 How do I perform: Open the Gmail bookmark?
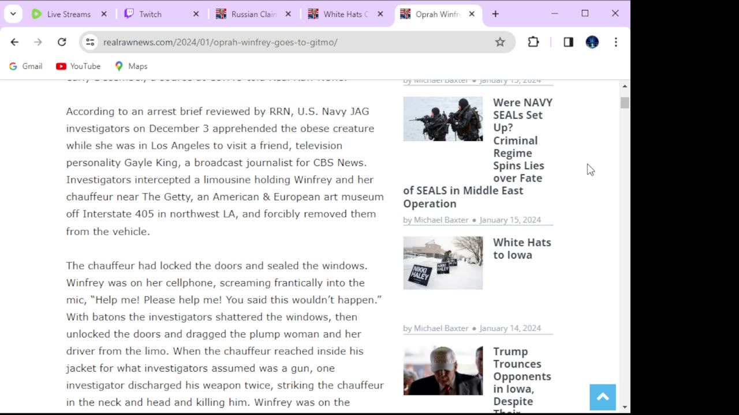26,66
